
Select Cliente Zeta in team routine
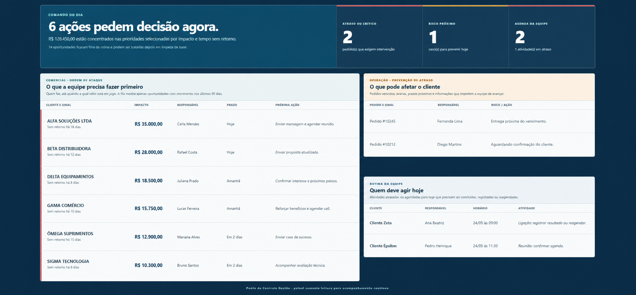pos(381,223)
